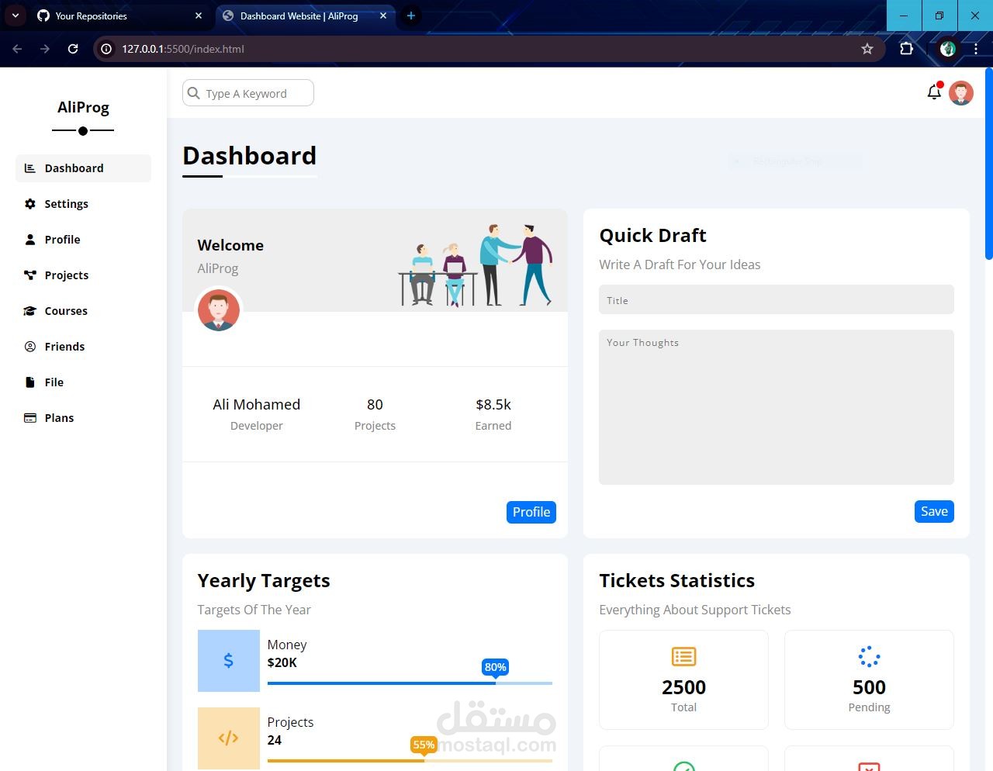
Task: Click the Tickets Total list icon
Action: 683,656
